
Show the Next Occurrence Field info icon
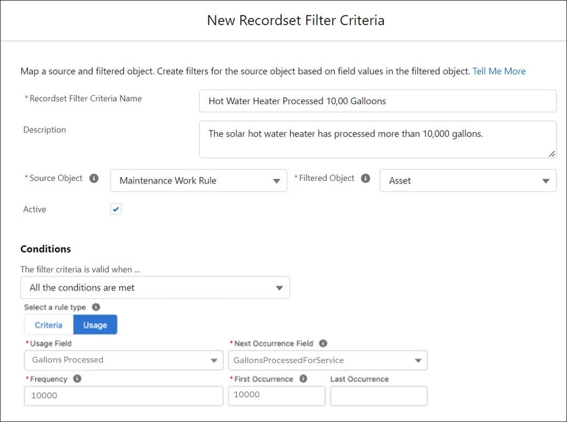[x=323, y=343]
